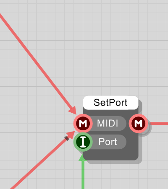Click the green integer Port input connector

coord(83,142)
